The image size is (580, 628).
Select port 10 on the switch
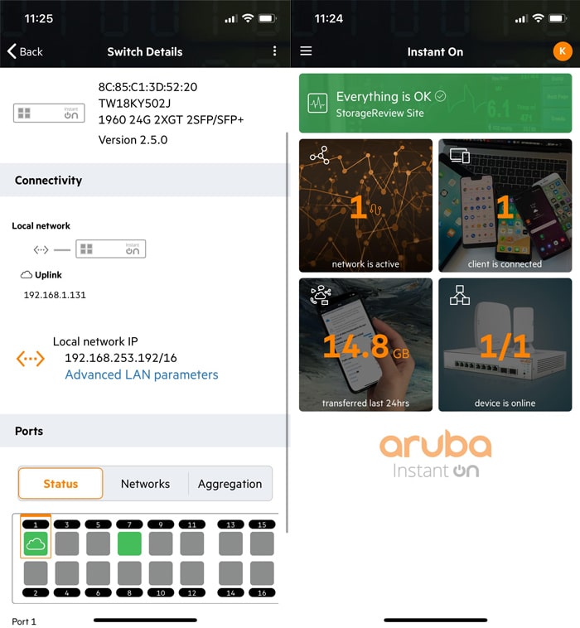coord(161,573)
